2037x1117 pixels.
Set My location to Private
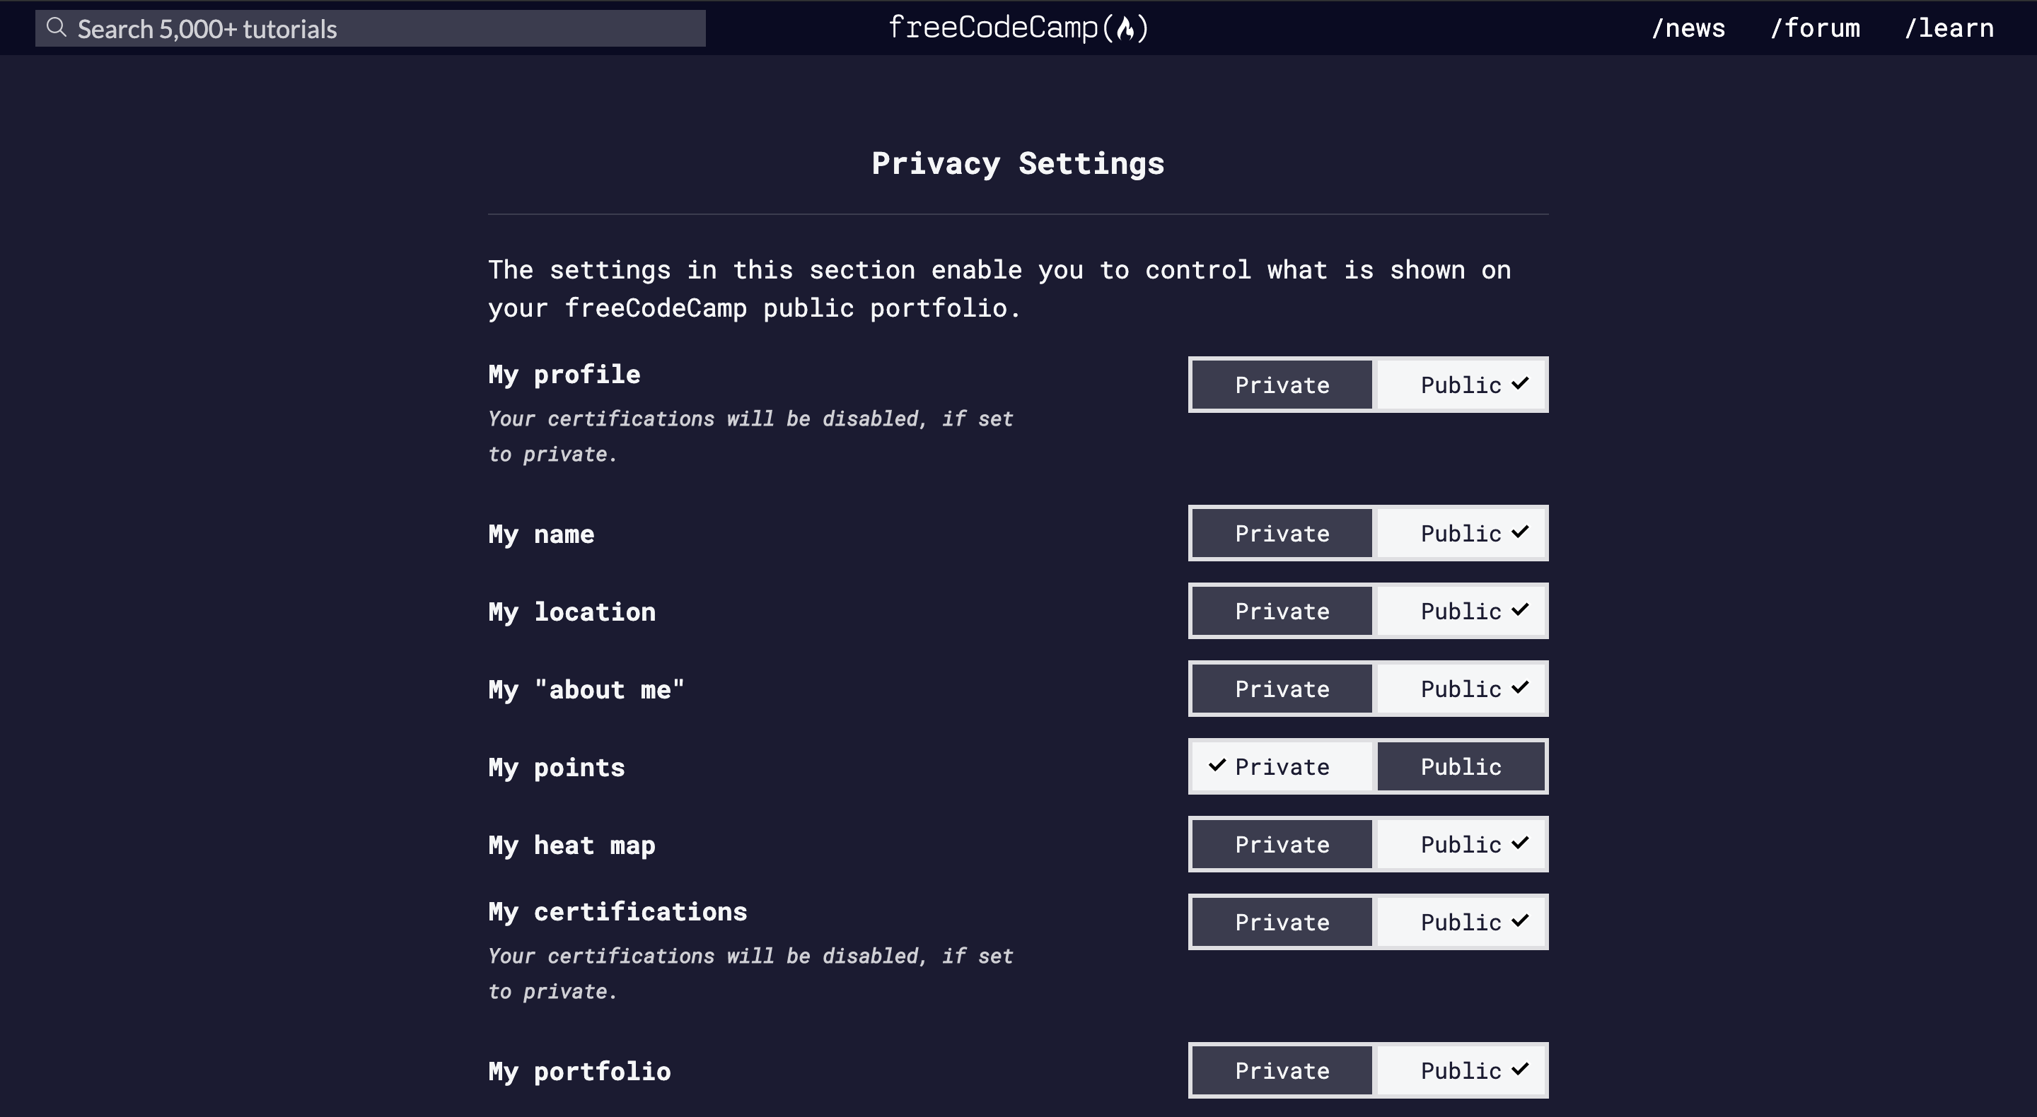(1282, 611)
